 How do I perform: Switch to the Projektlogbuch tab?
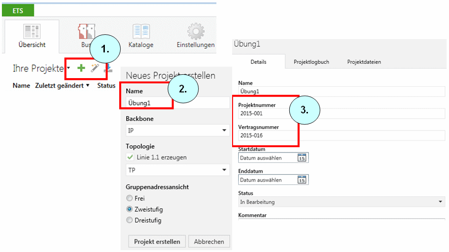point(311,62)
